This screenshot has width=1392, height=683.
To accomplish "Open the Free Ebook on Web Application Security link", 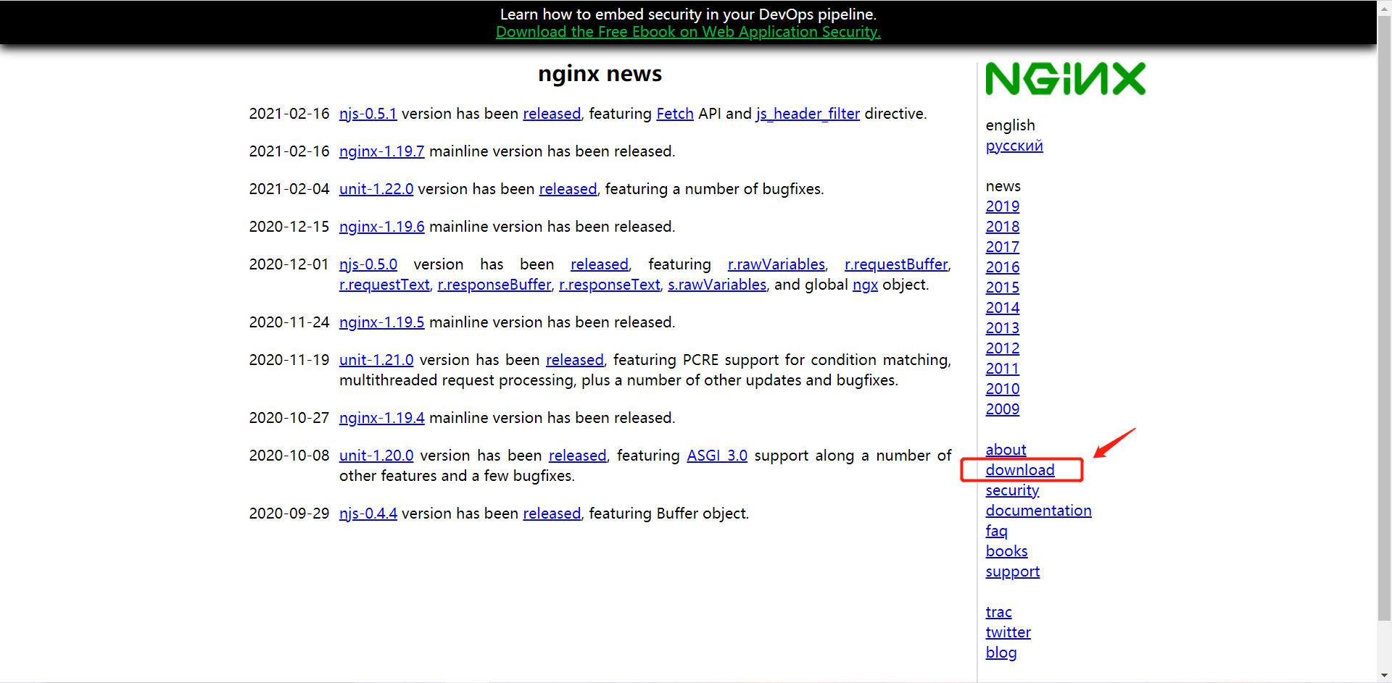I will tap(688, 32).
